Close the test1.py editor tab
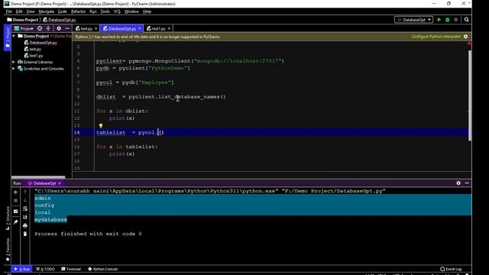This screenshot has height=275, width=489. tap(169, 28)
